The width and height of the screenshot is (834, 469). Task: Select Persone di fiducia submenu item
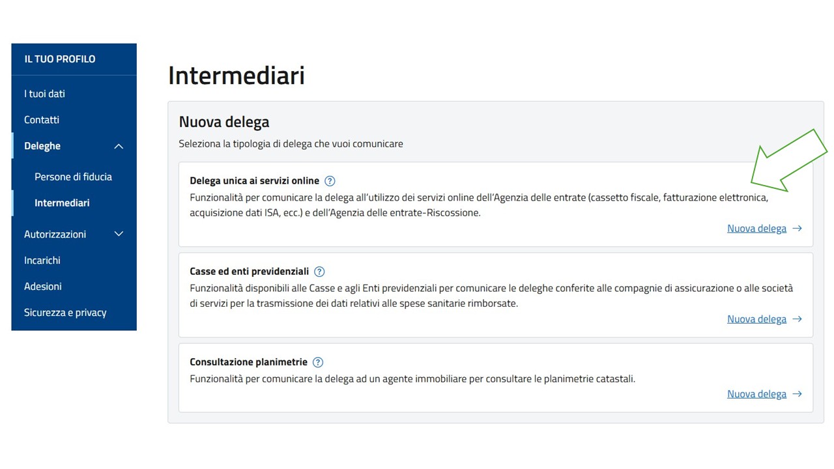click(73, 177)
